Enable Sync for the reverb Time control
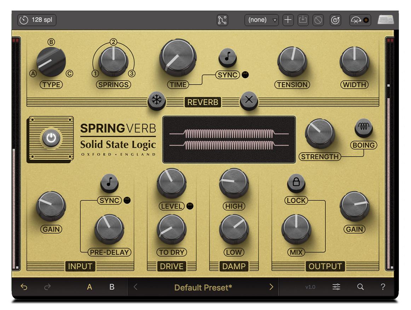This screenshot has height=310, width=411. pos(228,58)
